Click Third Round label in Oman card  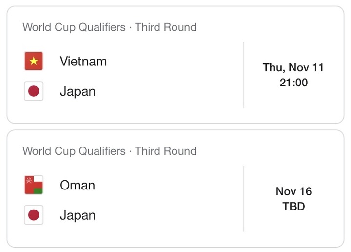(166, 151)
